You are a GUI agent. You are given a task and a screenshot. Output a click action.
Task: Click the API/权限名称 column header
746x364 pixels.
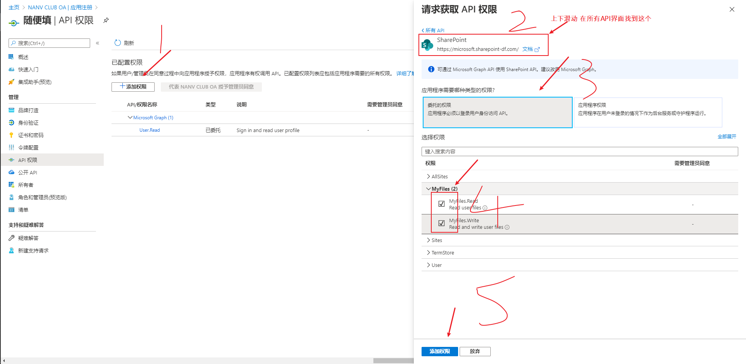tap(142, 104)
